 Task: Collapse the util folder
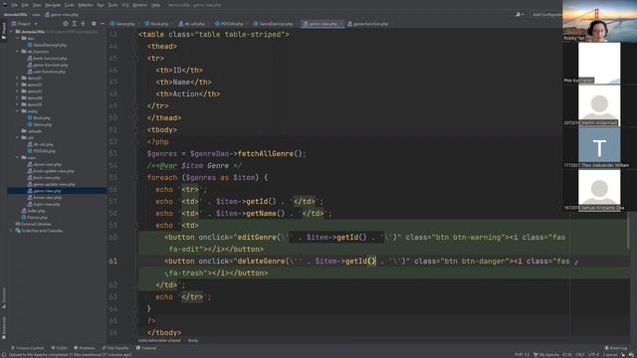point(18,137)
